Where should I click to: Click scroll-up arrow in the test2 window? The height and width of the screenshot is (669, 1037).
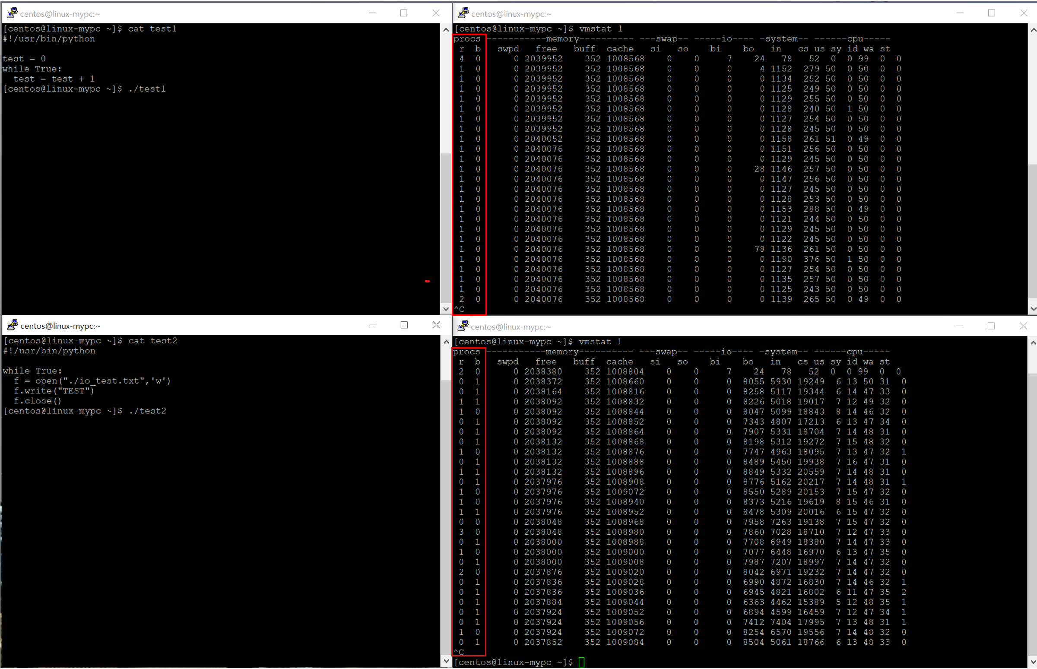[x=446, y=342]
